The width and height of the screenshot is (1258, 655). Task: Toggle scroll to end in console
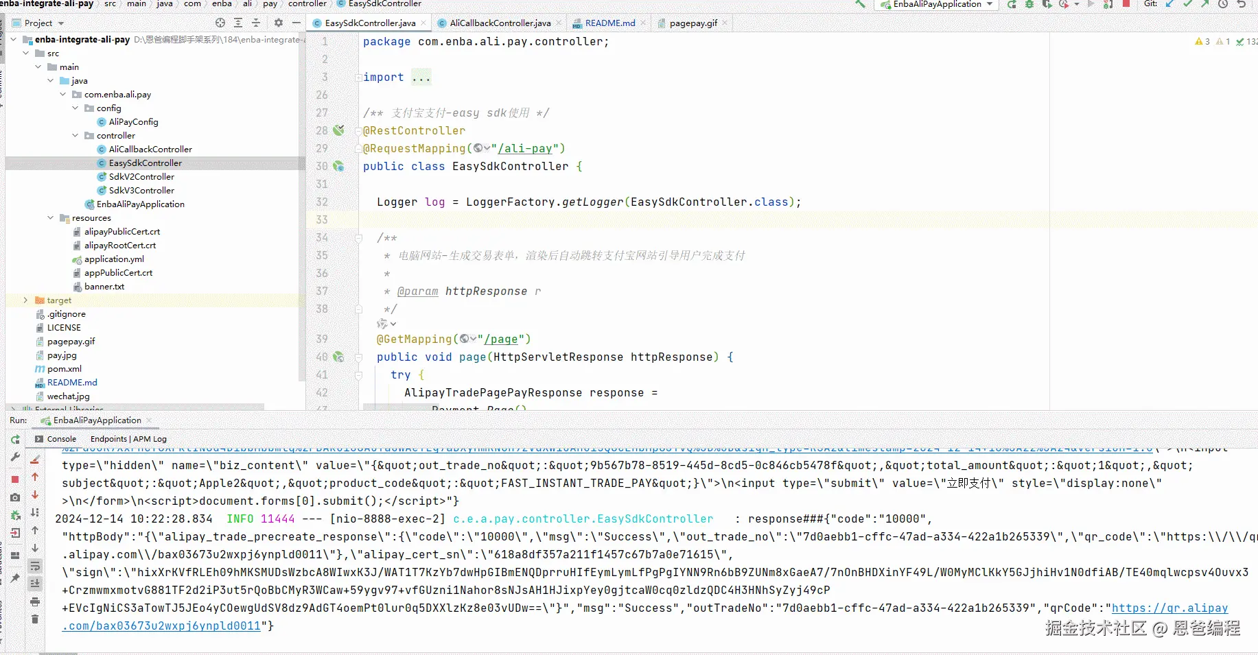pyautogui.click(x=35, y=584)
